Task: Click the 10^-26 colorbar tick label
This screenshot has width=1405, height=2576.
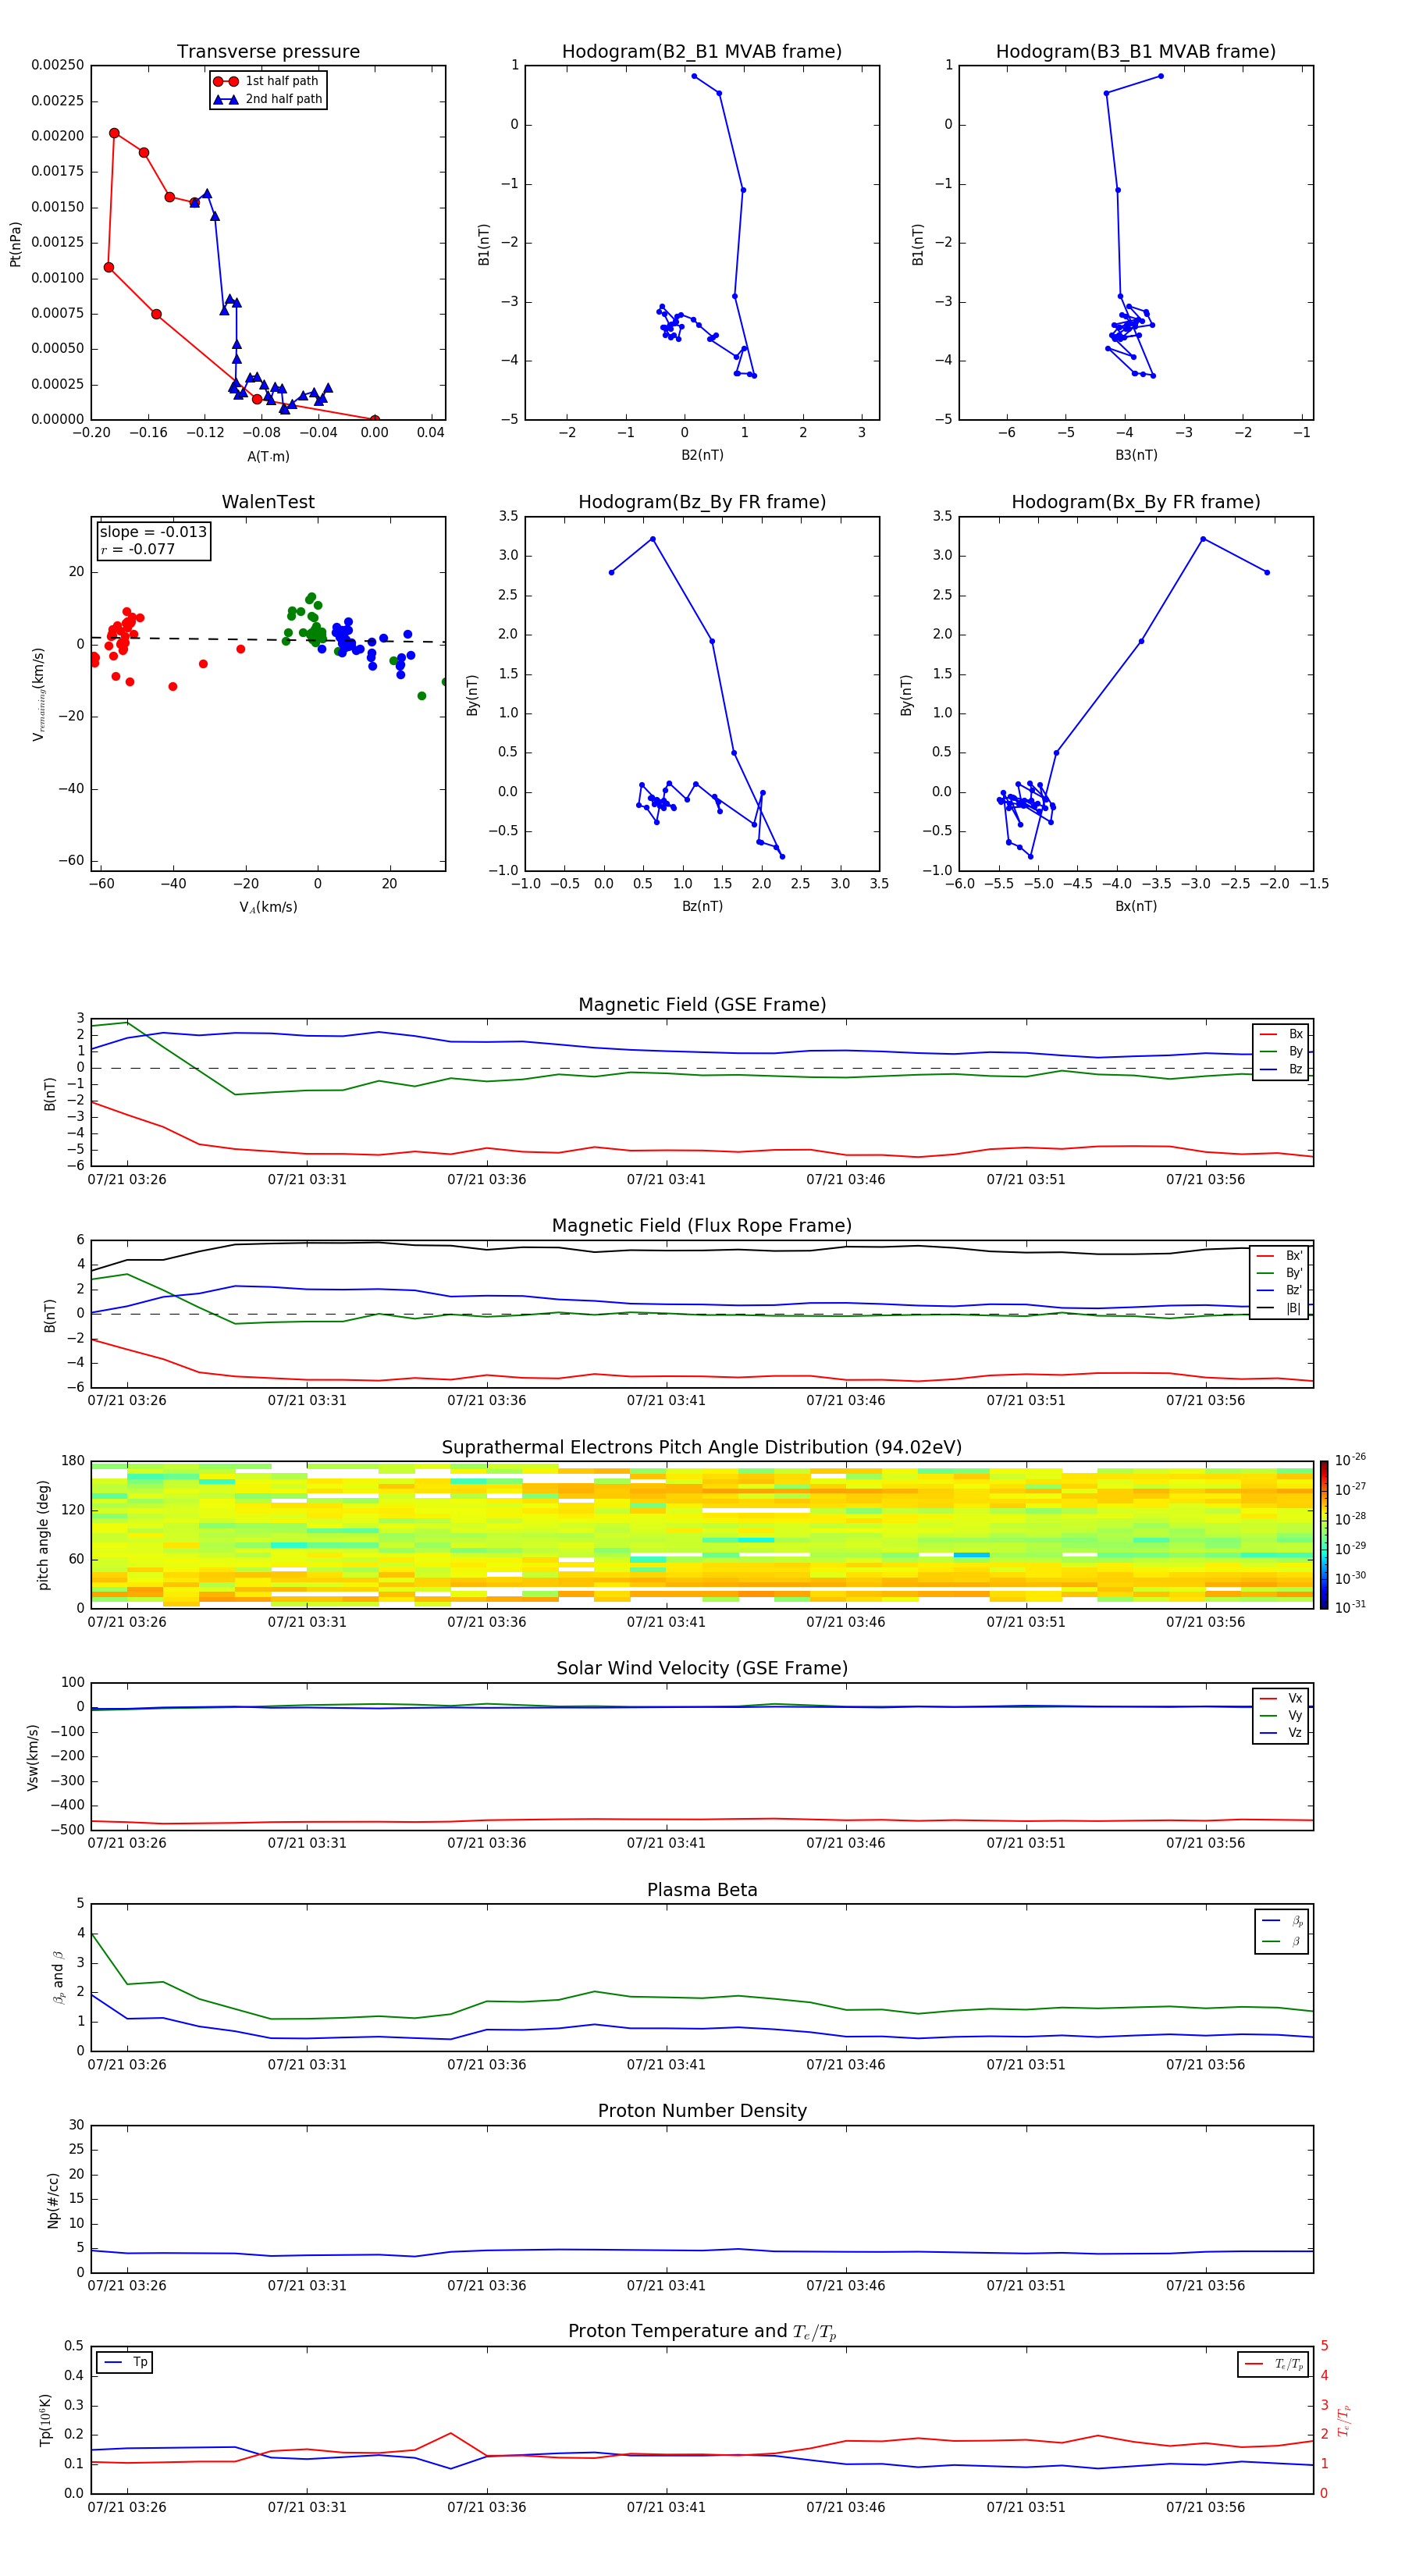Action: (1350, 1460)
